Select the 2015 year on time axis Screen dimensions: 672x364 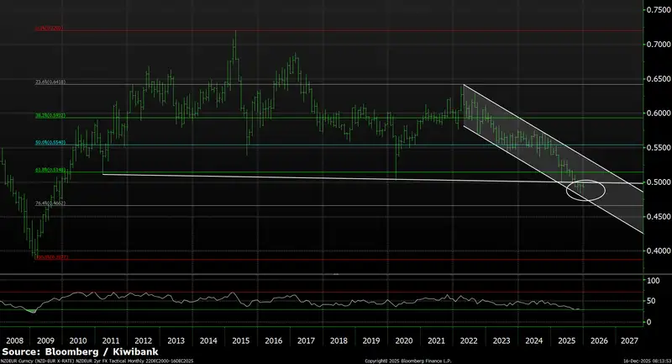pos(241,340)
